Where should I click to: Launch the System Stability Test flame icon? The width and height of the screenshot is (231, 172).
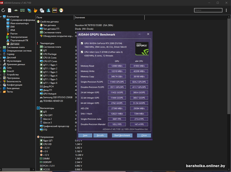point(35,10)
